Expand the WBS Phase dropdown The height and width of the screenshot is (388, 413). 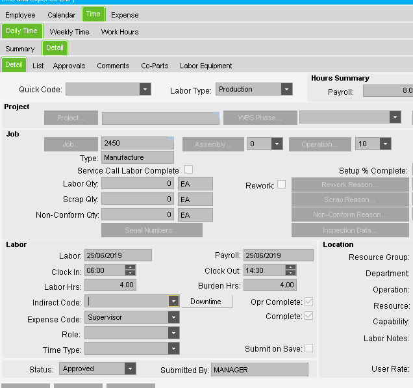[395, 117]
